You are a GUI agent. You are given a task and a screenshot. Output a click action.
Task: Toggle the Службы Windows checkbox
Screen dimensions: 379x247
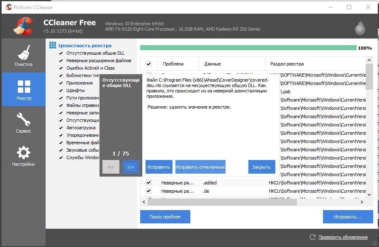pyautogui.click(x=61, y=157)
